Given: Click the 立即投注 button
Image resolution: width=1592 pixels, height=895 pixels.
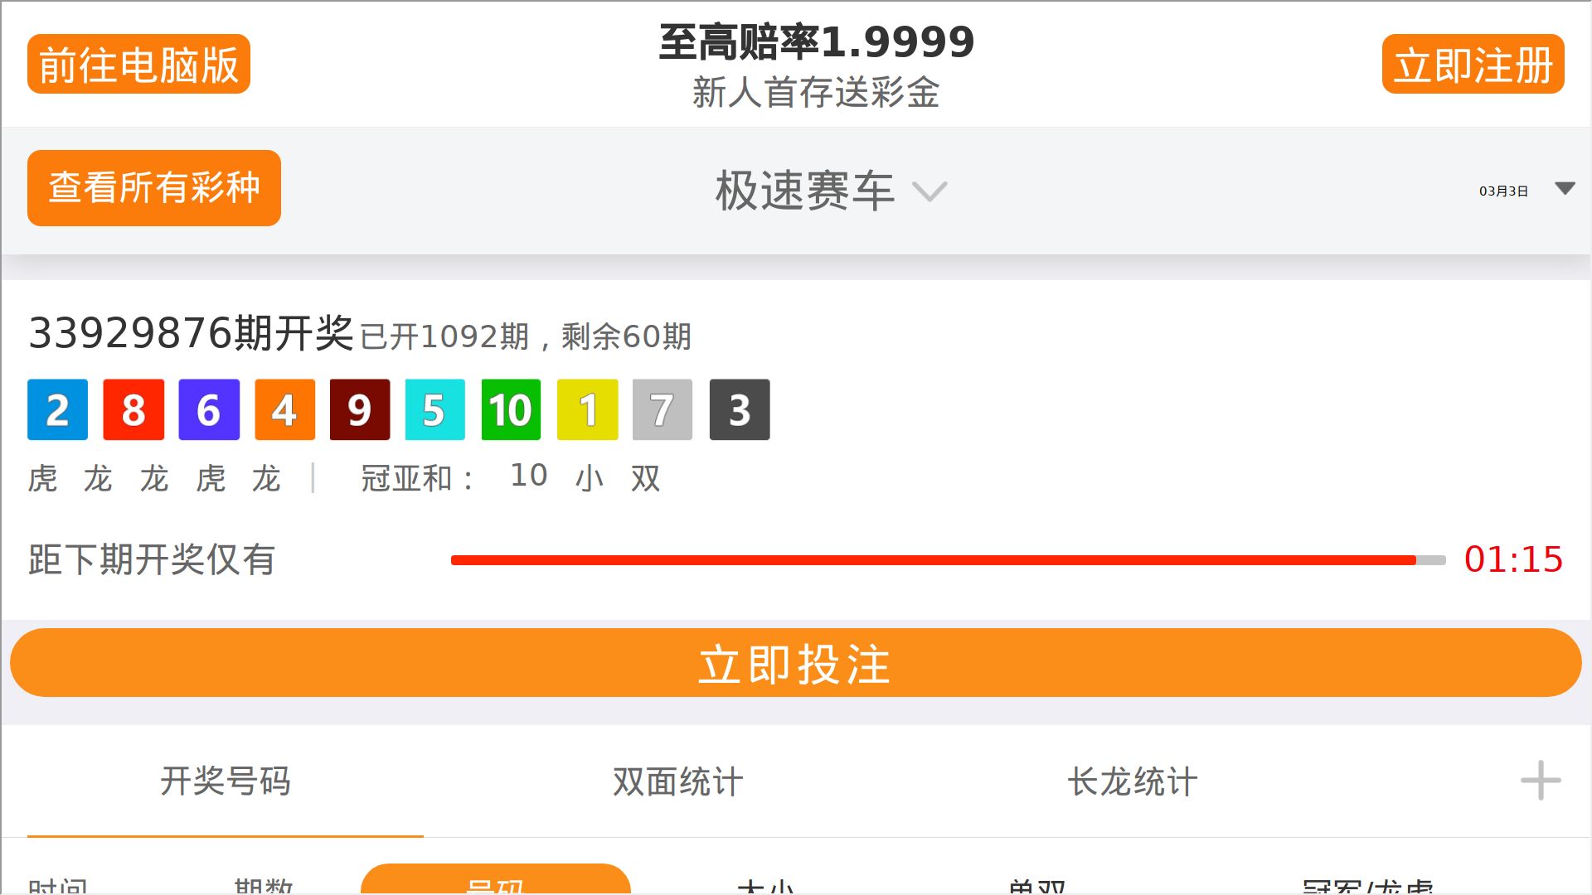Looking at the screenshot, I should coord(796,663).
